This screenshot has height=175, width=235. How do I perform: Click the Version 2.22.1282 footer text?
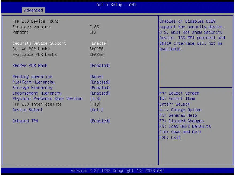coord(117,170)
